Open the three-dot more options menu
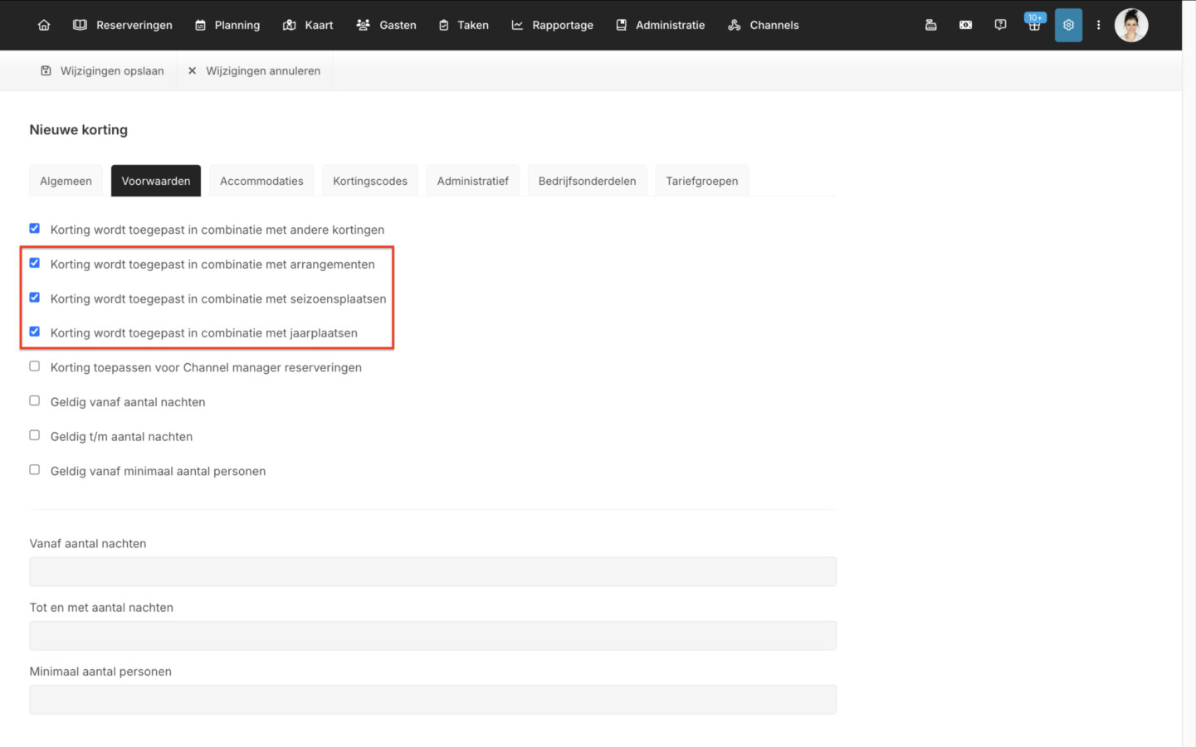1196x747 pixels. coord(1098,25)
